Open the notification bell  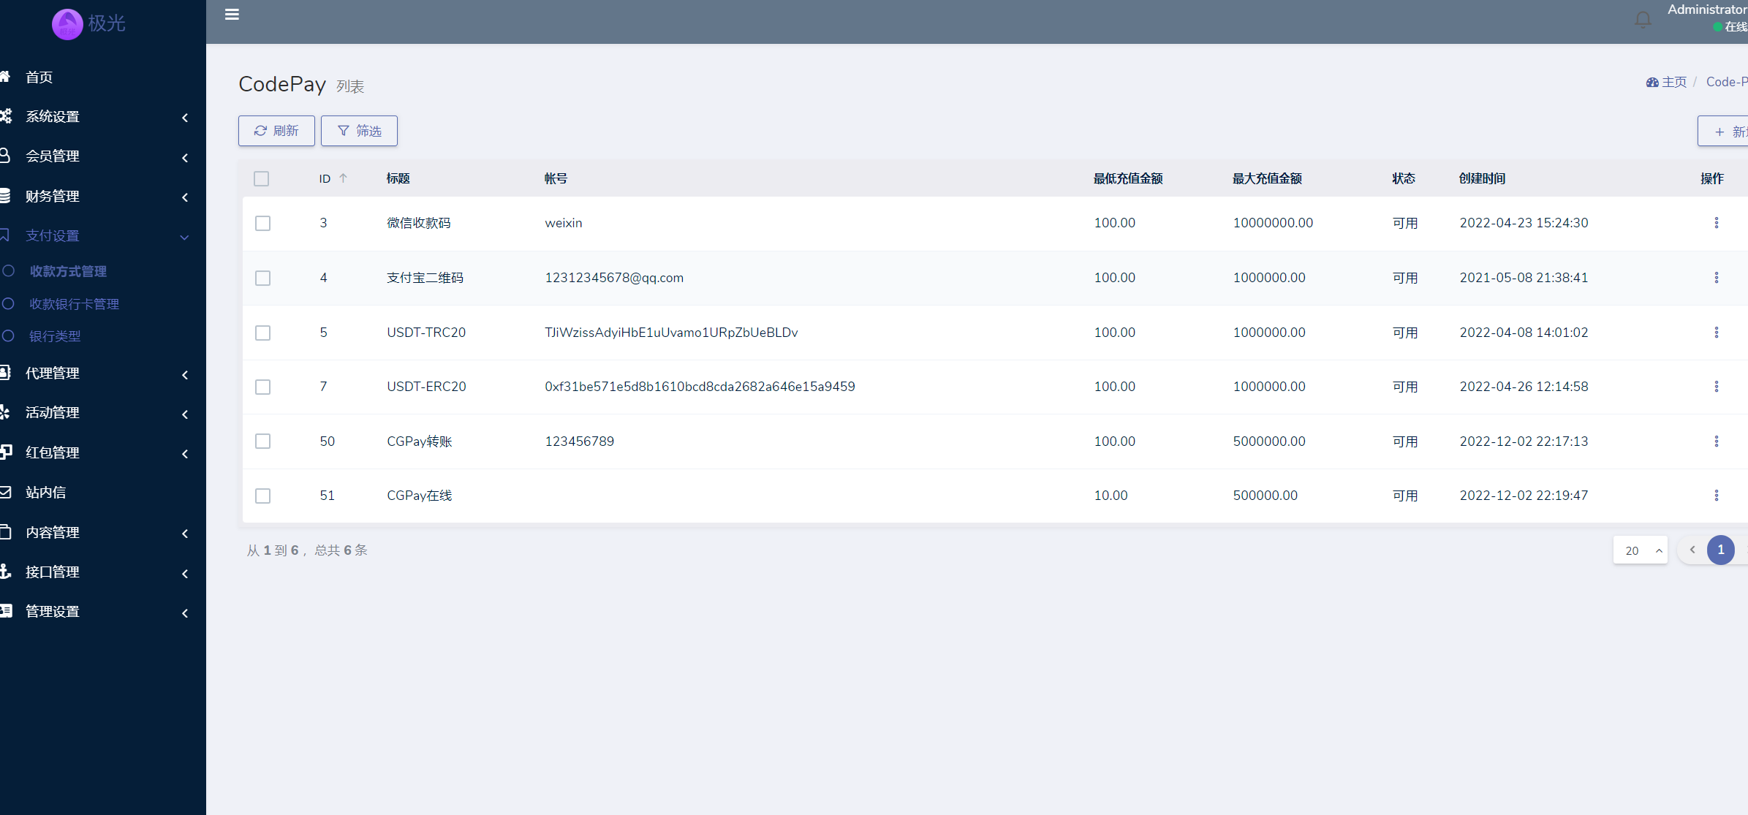point(1643,20)
